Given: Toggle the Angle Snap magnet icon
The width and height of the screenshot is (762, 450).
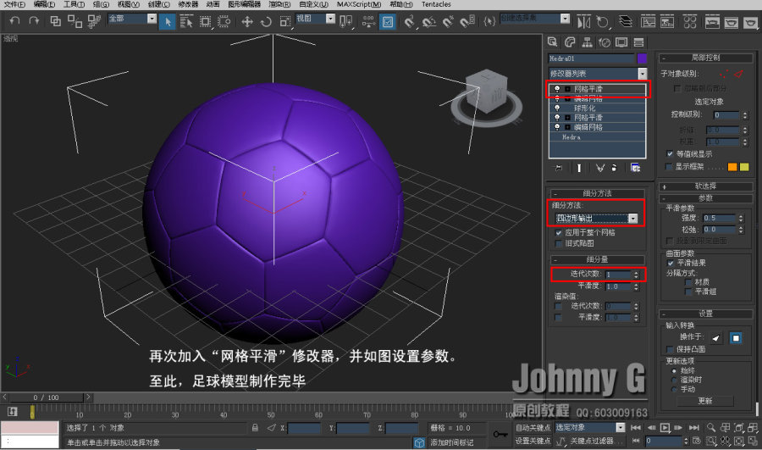Looking at the screenshot, I should point(429,21).
